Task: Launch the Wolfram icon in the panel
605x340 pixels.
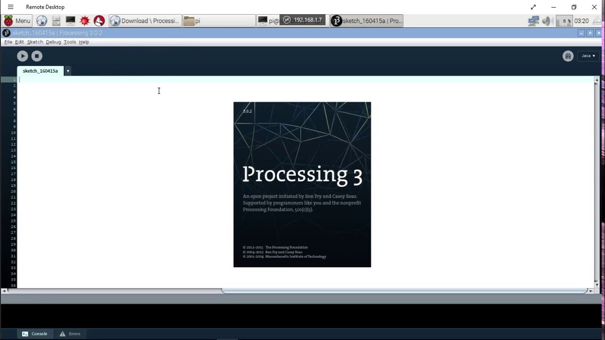Action: [x=99, y=21]
